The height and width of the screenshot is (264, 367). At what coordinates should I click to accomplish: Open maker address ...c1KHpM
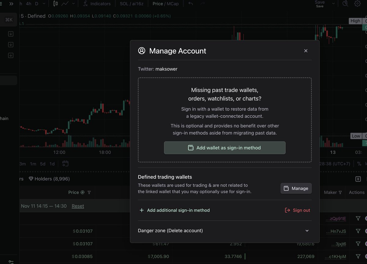point(336,256)
